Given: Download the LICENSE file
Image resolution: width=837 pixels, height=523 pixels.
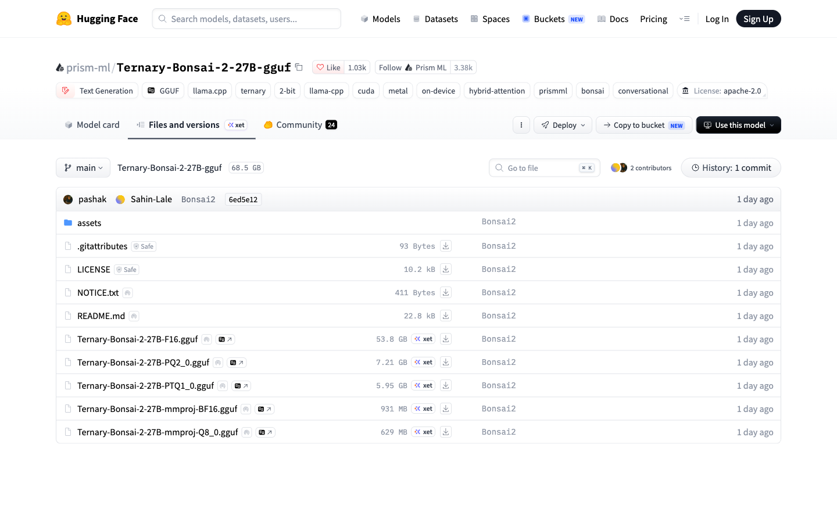Looking at the screenshot, I should [x=446, y=269].
